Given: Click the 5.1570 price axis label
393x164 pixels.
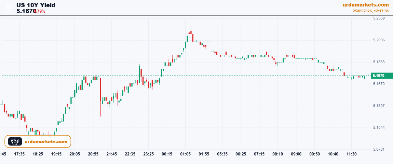Looking at the screenshot, I should [379, 84].
